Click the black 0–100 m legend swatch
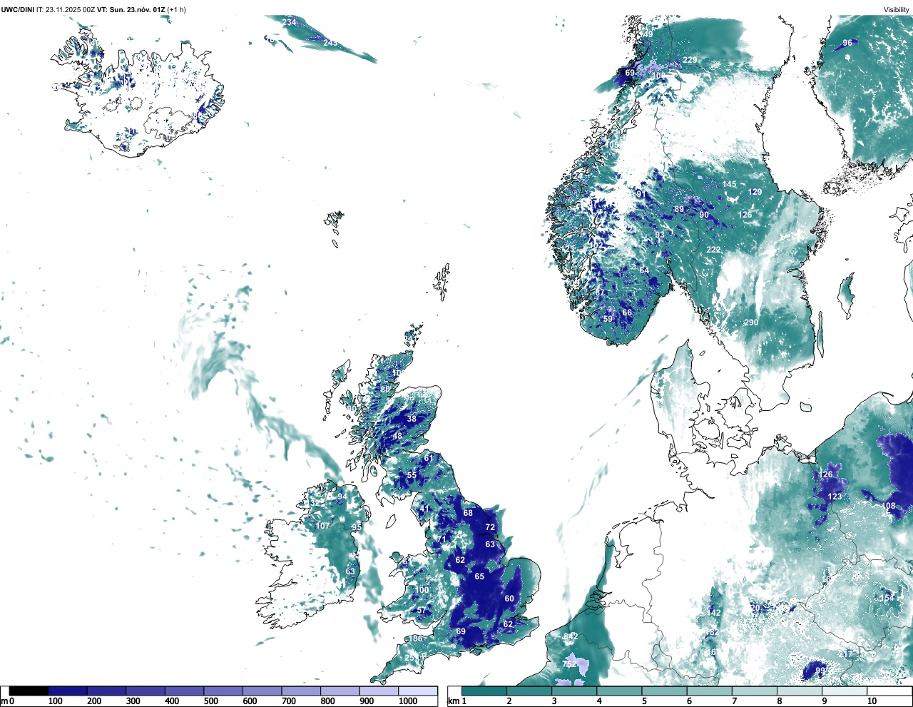The height and width of the screenshot is (707, 913). (x=29, y=691)
